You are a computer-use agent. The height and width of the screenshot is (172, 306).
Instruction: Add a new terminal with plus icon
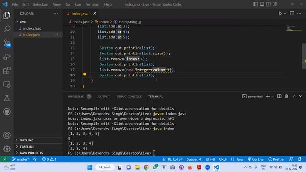pos(268,96)
